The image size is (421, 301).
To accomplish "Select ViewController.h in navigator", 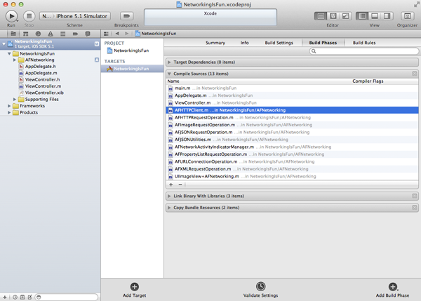I will tap(42, 79).
